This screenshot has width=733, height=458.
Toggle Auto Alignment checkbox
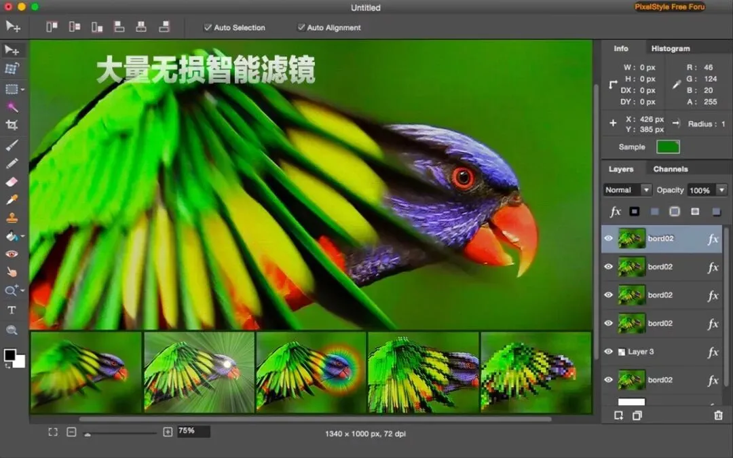click(301, 28)
